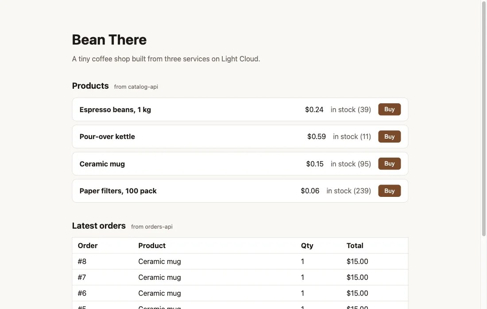487x309 pixels.
Task: Click the Pour-over kettle name
Action: tap(107, 136)
